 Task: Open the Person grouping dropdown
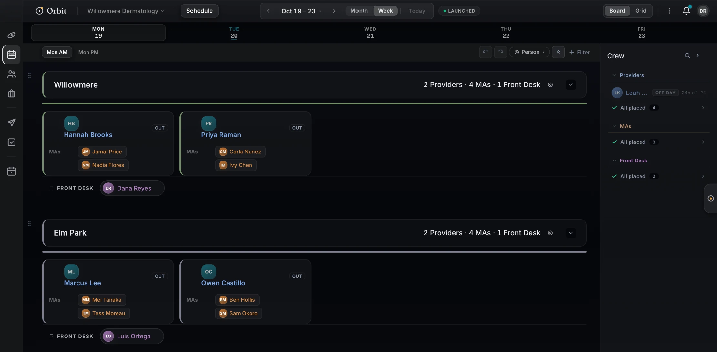tap(529, 52)
